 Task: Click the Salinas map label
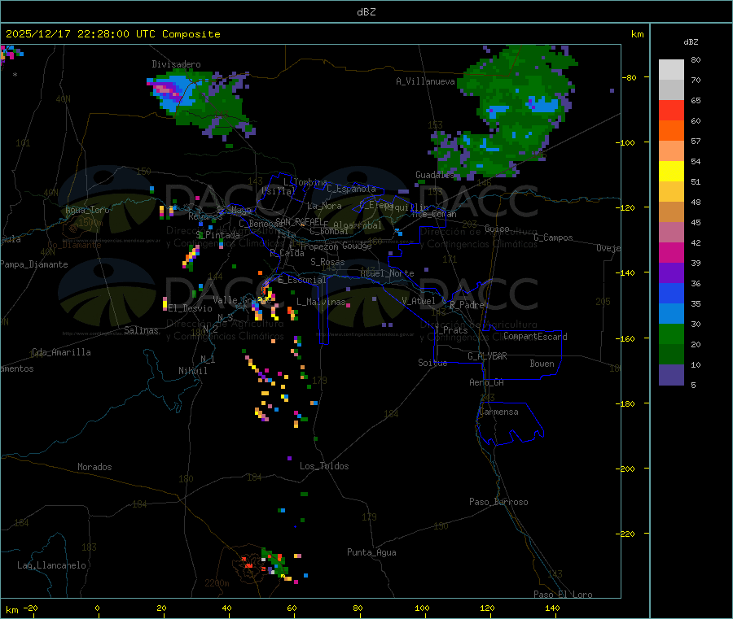click(x=141, y=330)
